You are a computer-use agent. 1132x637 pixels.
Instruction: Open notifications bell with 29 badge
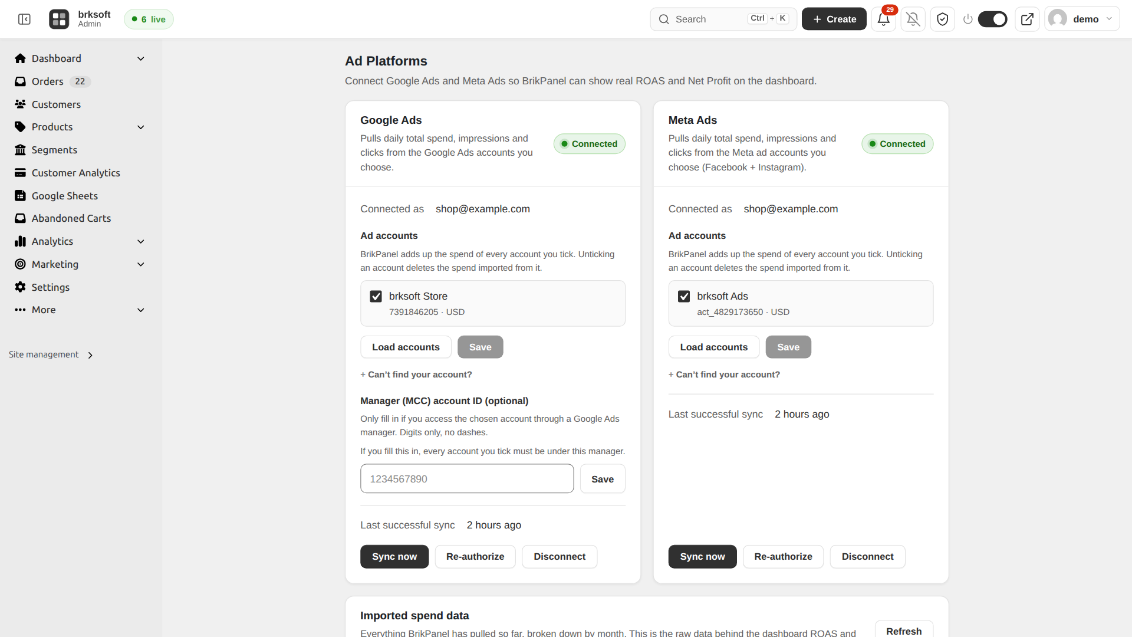[x=883, y=19]
